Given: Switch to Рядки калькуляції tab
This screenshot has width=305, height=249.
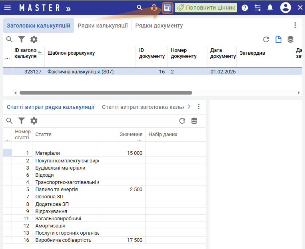Looking at the screenshot, I should [103, 26].
